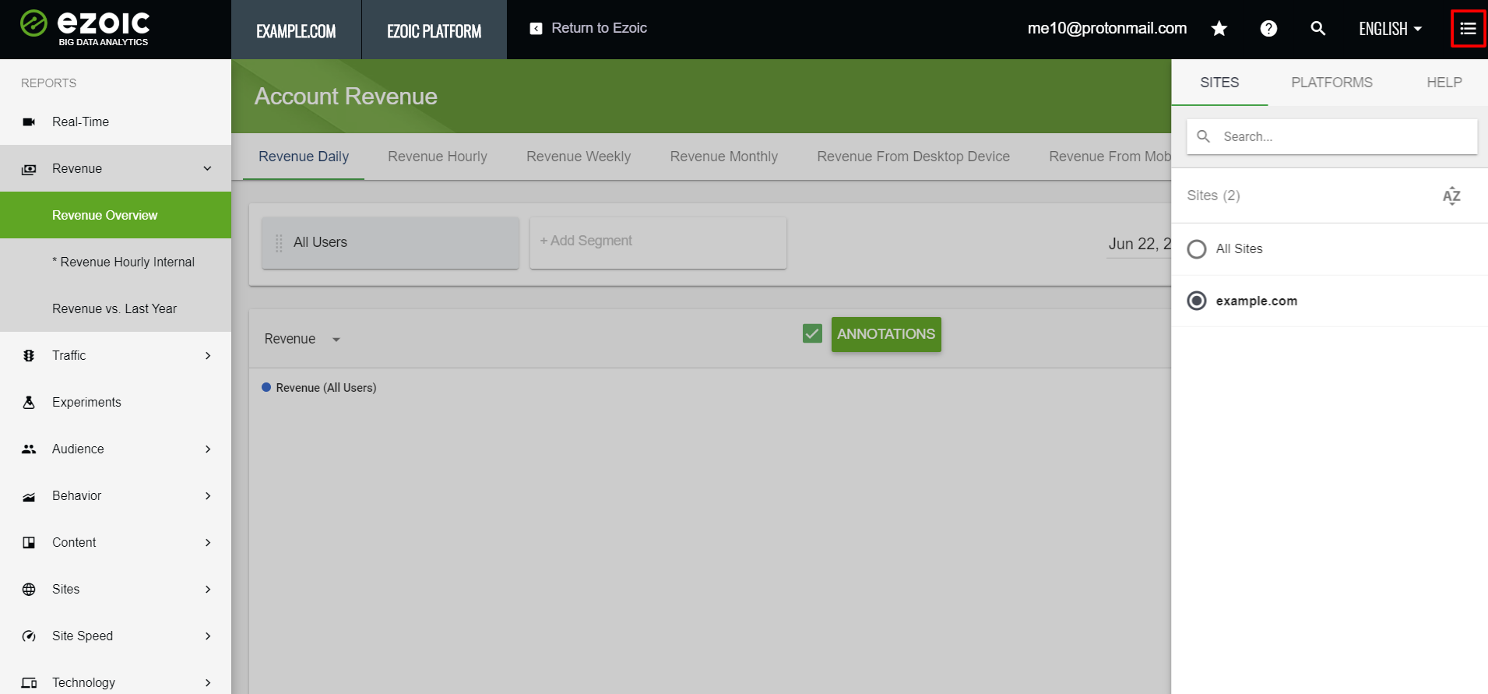This screenshot has width=1488, height=694.
Task: Uncheck the Annotations checkbox
Action: pos(812,334)
